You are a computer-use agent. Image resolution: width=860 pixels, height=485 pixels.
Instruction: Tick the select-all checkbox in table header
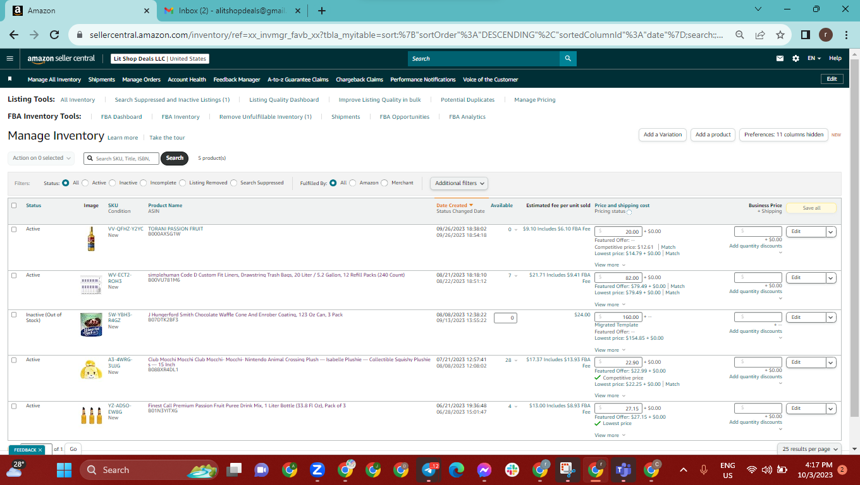click(x=14, y=205)
